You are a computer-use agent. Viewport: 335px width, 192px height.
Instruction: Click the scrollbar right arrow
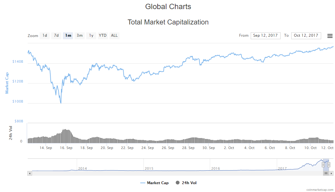pyautogui.click(x=331, y=173)
